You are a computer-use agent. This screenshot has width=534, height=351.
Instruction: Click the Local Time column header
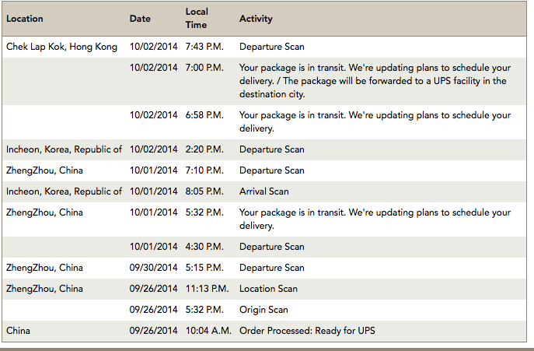click(x=197, y=19)
